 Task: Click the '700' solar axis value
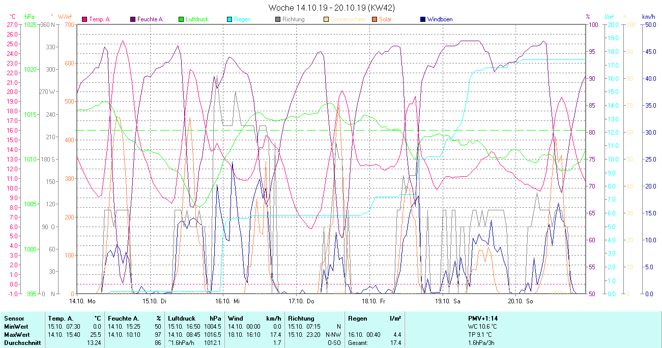point(69,24)
